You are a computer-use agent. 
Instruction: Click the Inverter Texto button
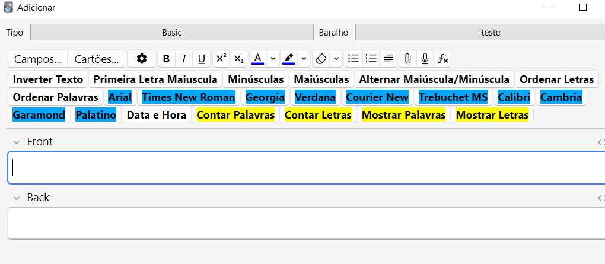(x=48, y=79)
